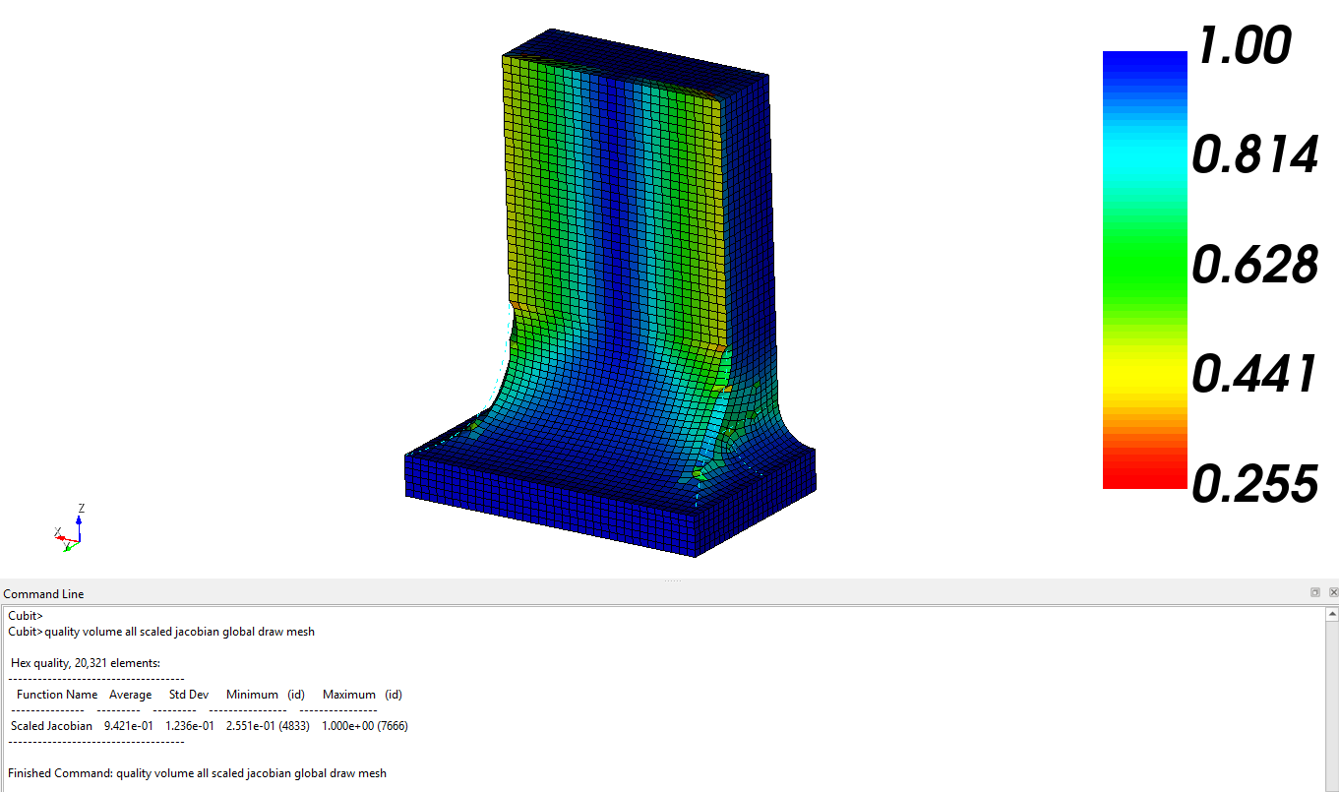
Task: Close the Command Line panel
Action: (1333, 592)
